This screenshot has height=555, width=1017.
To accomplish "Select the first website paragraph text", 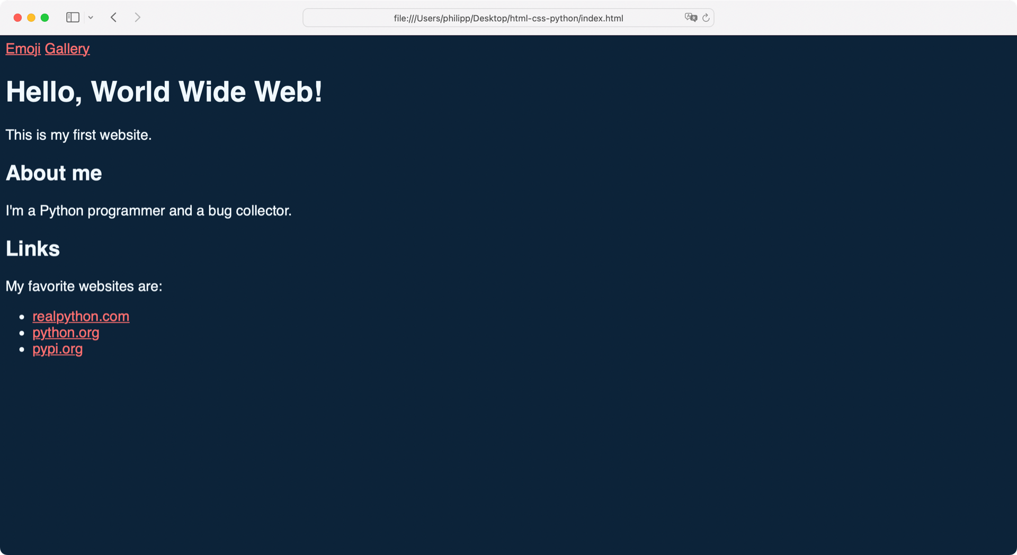I will tap(78, 135).
